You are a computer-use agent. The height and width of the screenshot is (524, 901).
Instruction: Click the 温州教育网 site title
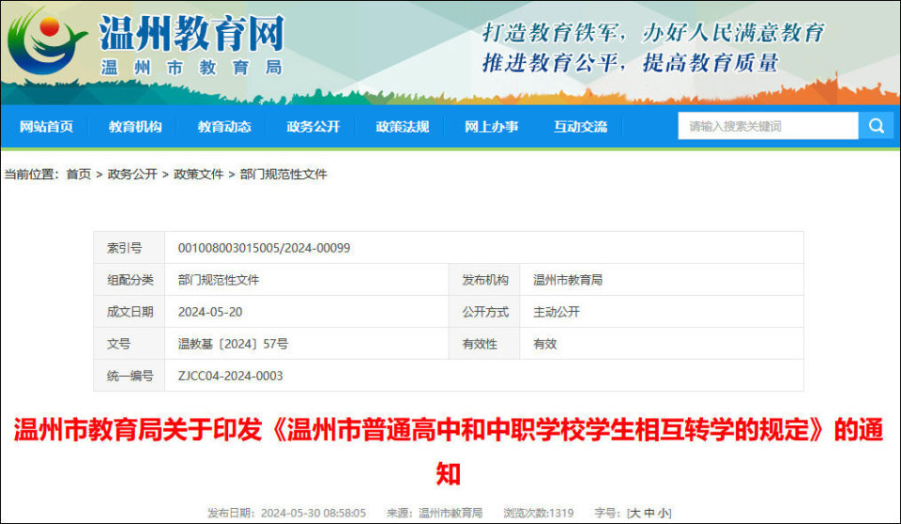point(191,34)
